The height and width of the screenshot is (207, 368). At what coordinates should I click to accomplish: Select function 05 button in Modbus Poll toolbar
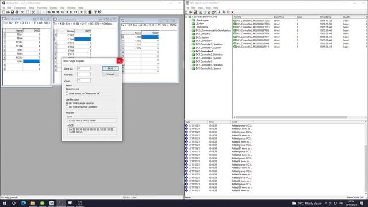49,12
